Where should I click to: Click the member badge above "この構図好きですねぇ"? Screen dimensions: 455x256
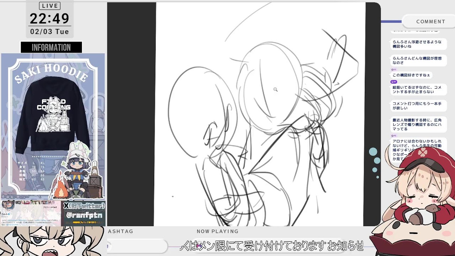tap(394, 70)
